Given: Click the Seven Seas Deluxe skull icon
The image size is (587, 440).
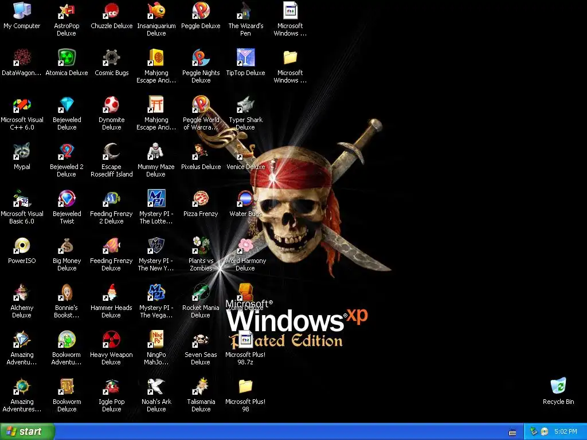Looking at the screenshot, I should tap(201, 339).
